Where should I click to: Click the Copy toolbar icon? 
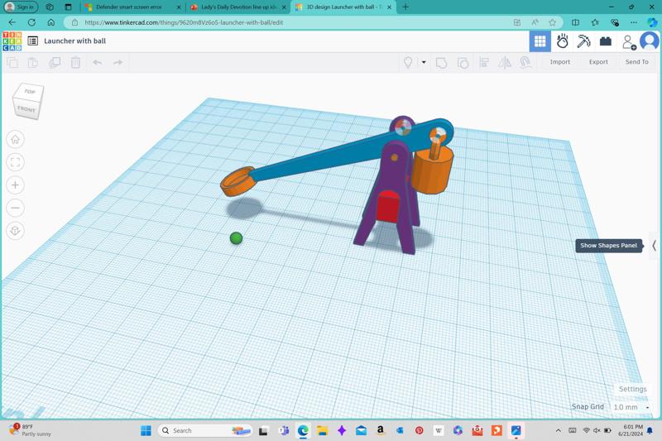pyautogui.click(x=12, y=62)
